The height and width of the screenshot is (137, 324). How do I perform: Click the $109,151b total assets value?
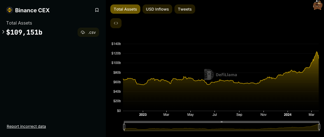coord(24,32)
